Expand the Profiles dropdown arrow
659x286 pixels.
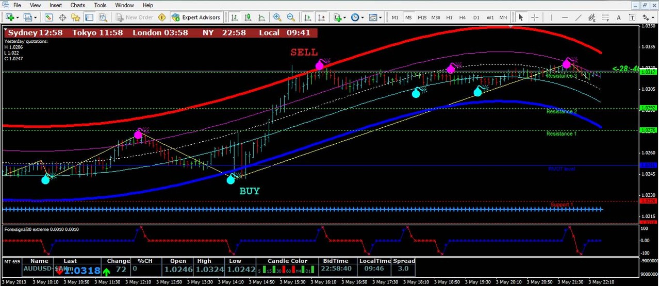tap(35, 17)
